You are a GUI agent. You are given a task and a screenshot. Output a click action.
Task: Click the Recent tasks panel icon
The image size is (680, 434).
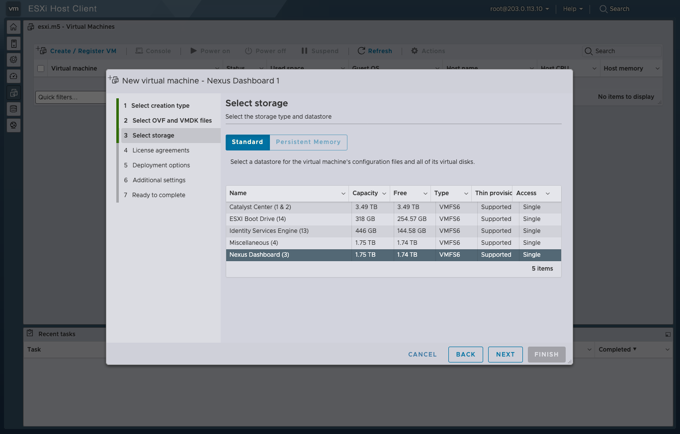click(30, 333)
